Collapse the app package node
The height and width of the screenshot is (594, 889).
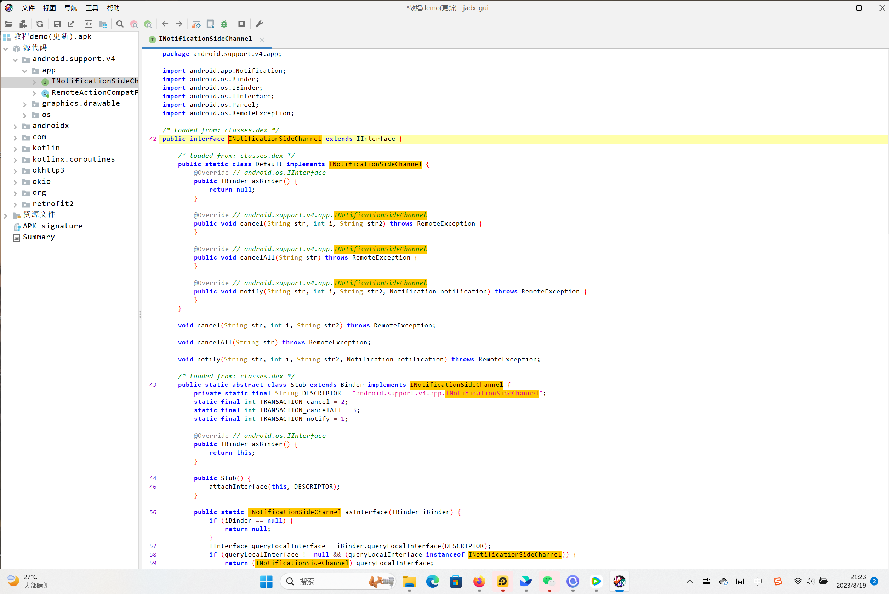[x=25, y=71]
